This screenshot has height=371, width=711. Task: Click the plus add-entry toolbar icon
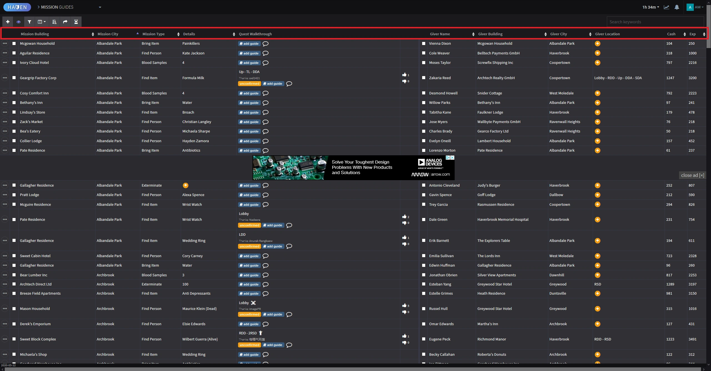tap(8, 22)
